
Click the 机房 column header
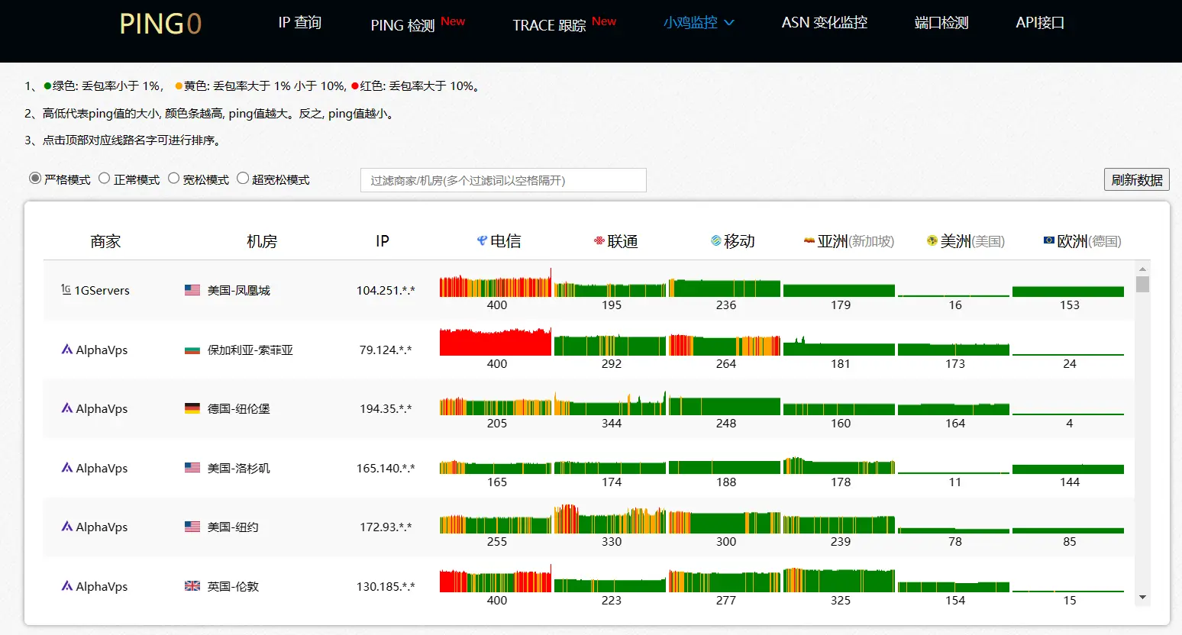(262, 241)
